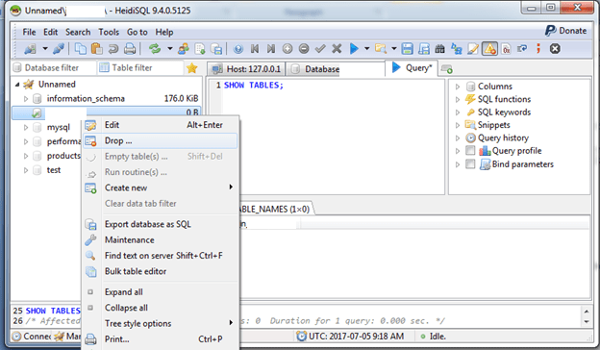Toggle the Query profile checkbox
600x350 pixels.
470,151
